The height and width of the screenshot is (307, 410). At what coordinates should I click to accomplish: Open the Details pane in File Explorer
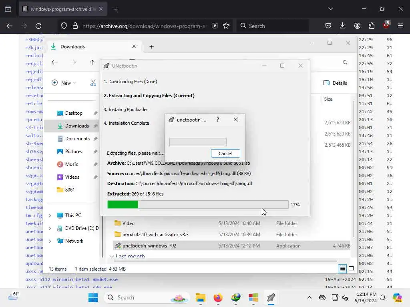pyautogui.click(x=335, y=83)
